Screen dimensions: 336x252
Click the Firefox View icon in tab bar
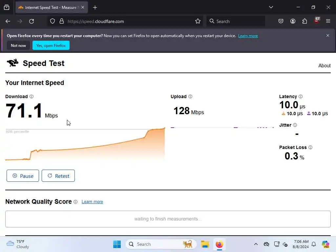coord(7,8)
